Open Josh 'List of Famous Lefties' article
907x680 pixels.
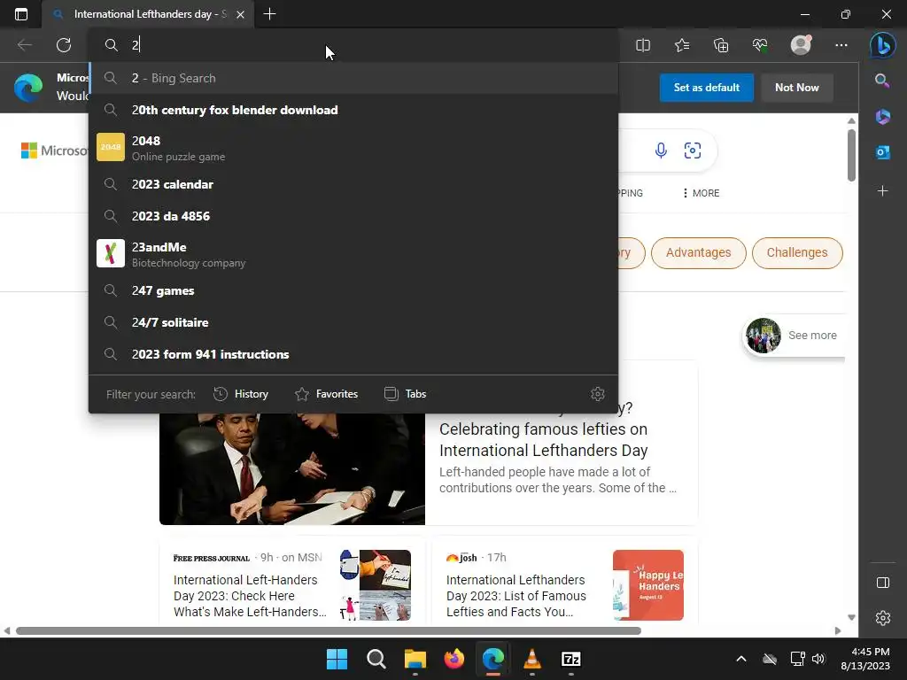[516, 596]
